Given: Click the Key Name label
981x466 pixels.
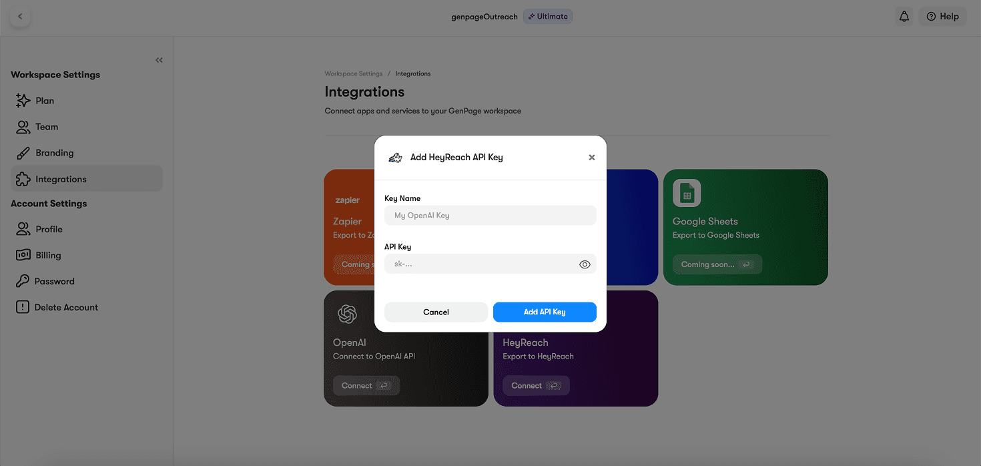Looking at the screenshot, I should click(402, 198).
